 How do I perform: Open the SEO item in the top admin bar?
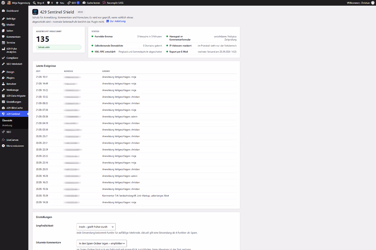[73, 2]
